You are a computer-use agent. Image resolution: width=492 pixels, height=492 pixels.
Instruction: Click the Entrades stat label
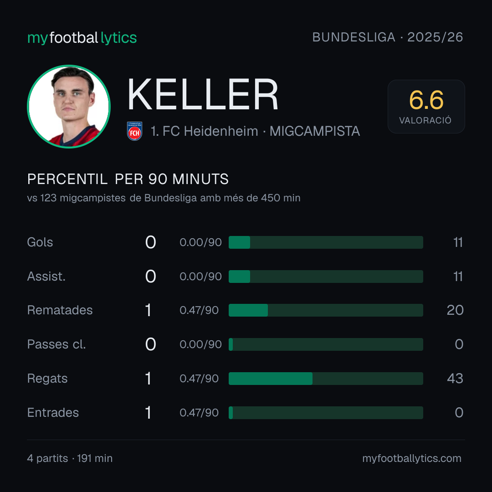[x=53, y=413]
